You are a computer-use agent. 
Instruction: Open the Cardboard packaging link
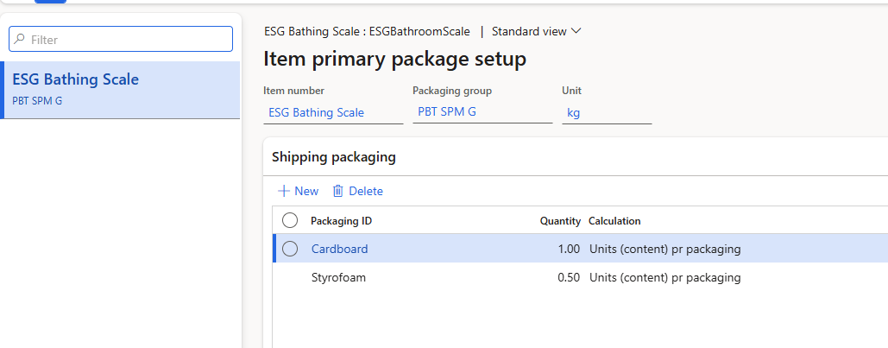[x=339, y=249]
